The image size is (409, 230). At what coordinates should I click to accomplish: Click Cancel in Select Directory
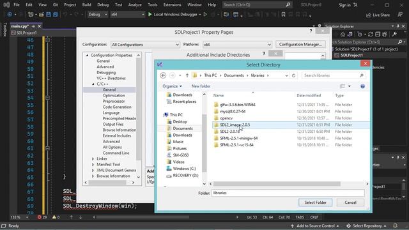(350, 203)
